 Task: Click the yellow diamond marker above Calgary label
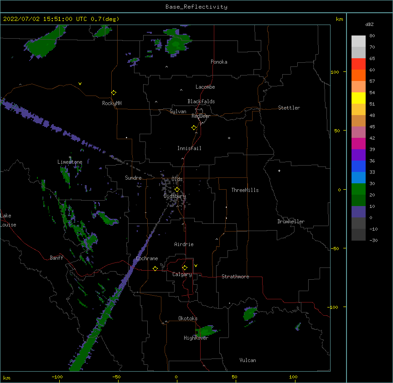click(185, 268)
